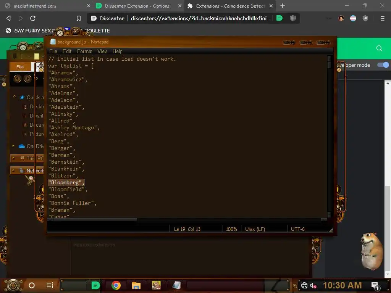Bookmark this page with the bookmark icon
The image size is (391, 293).
(79, 18)
